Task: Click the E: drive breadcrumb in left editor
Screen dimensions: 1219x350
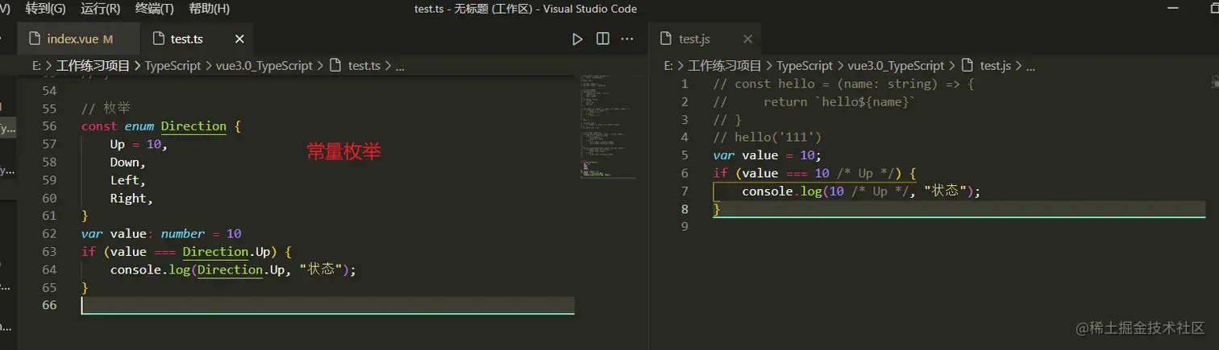Action: (x=36, y=66)
